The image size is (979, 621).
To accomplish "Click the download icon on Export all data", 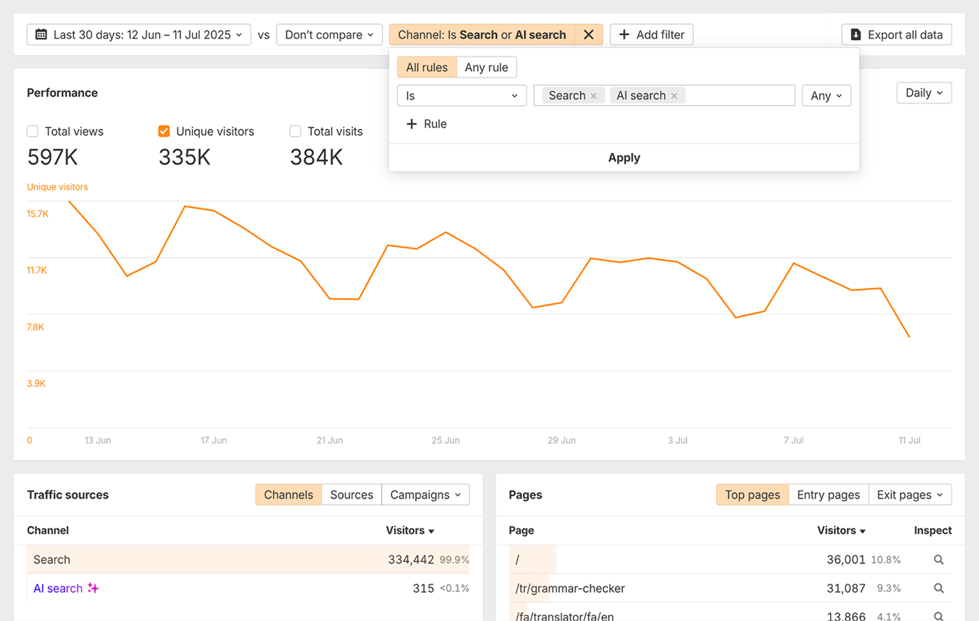I will (856, 34).
